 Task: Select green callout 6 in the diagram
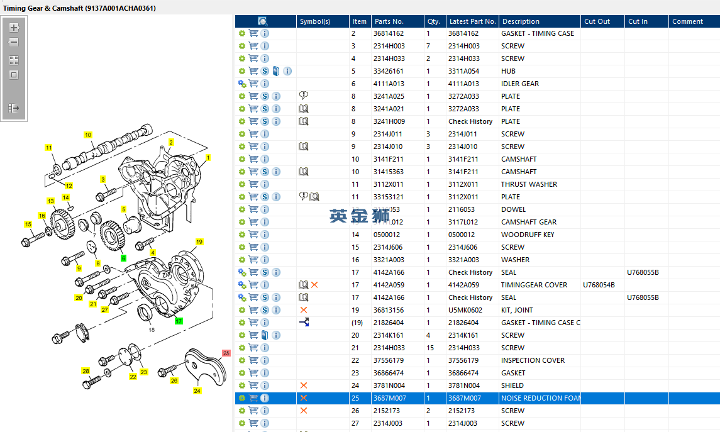coord(123,258)
